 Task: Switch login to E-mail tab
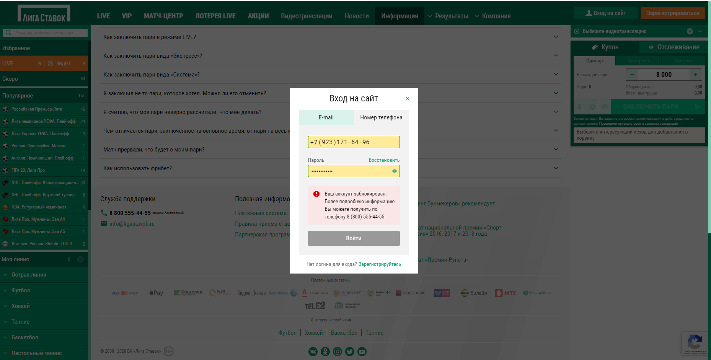(326, 117)
